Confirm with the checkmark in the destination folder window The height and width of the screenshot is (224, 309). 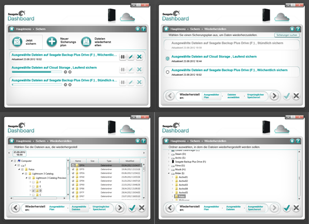pyautogui.click(x=287, y=208)
